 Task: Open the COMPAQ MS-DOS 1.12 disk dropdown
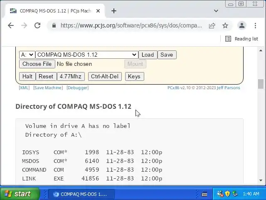point(87,55)
